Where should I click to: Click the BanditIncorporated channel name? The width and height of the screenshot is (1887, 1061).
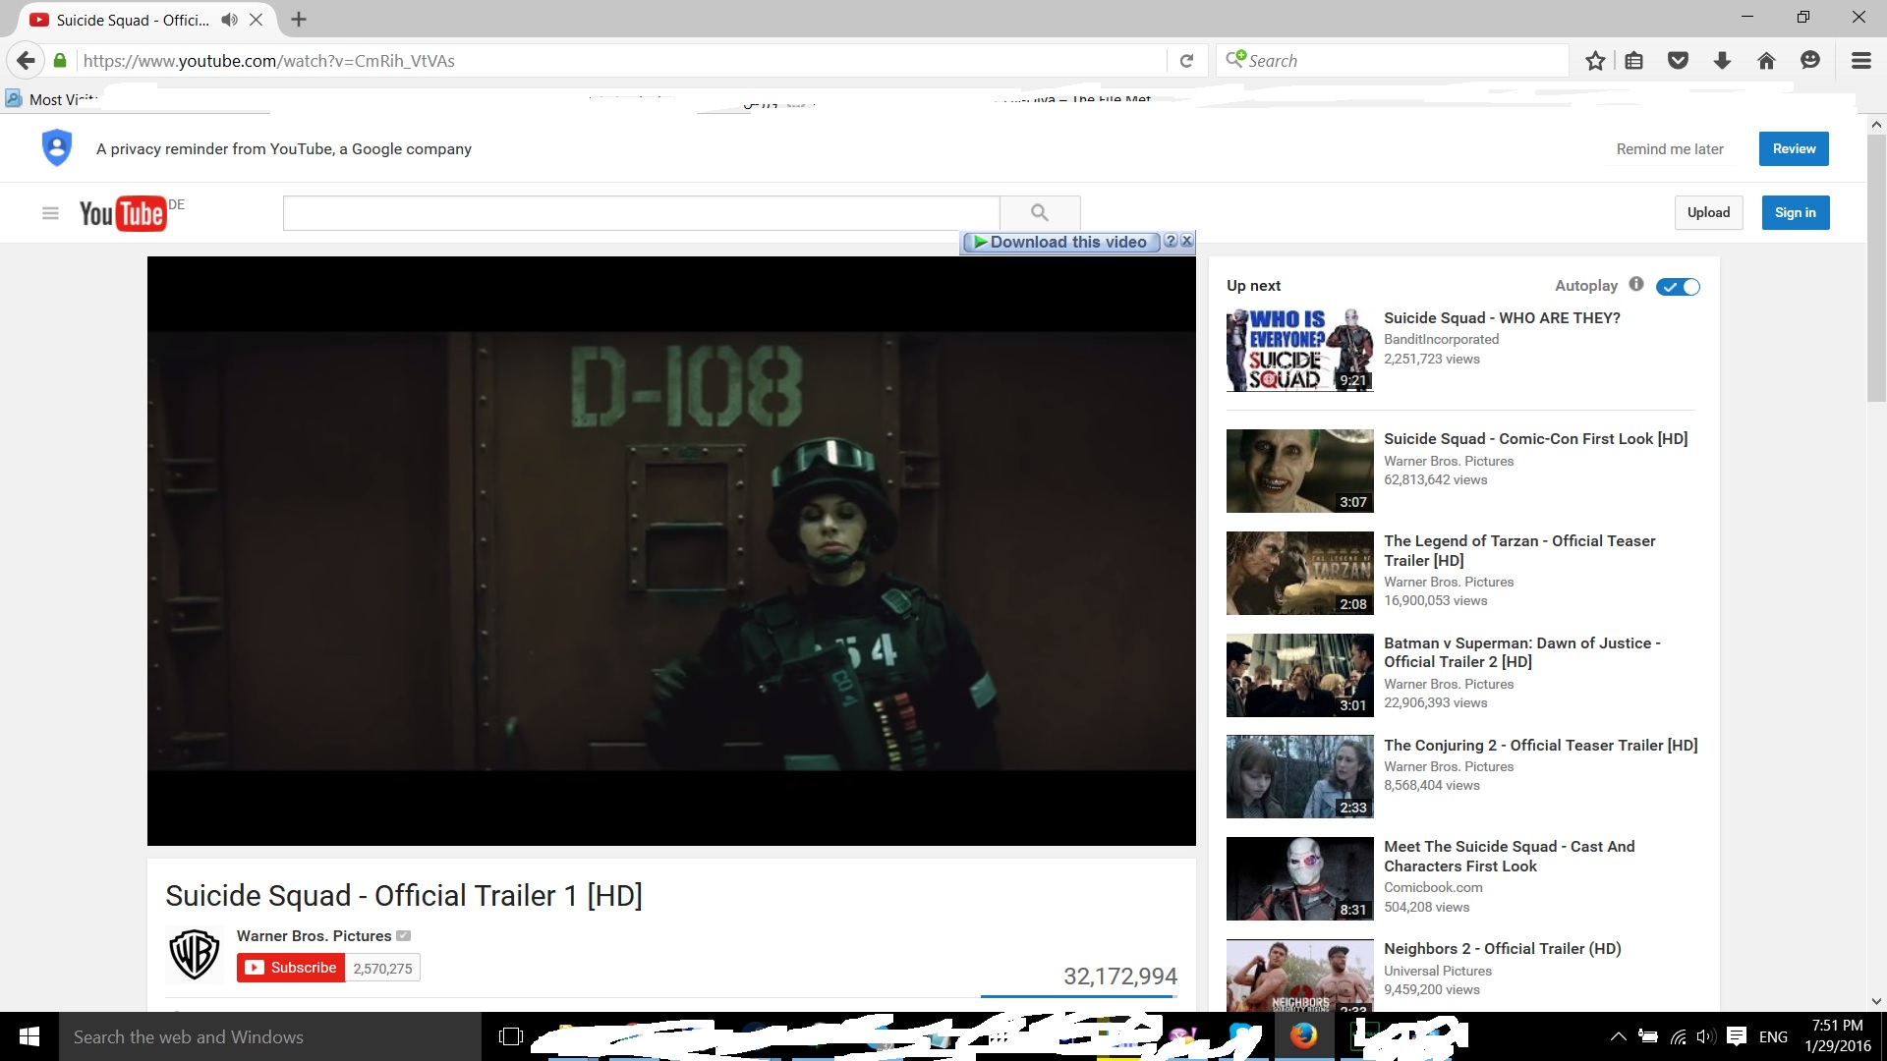coord(1441,340)
